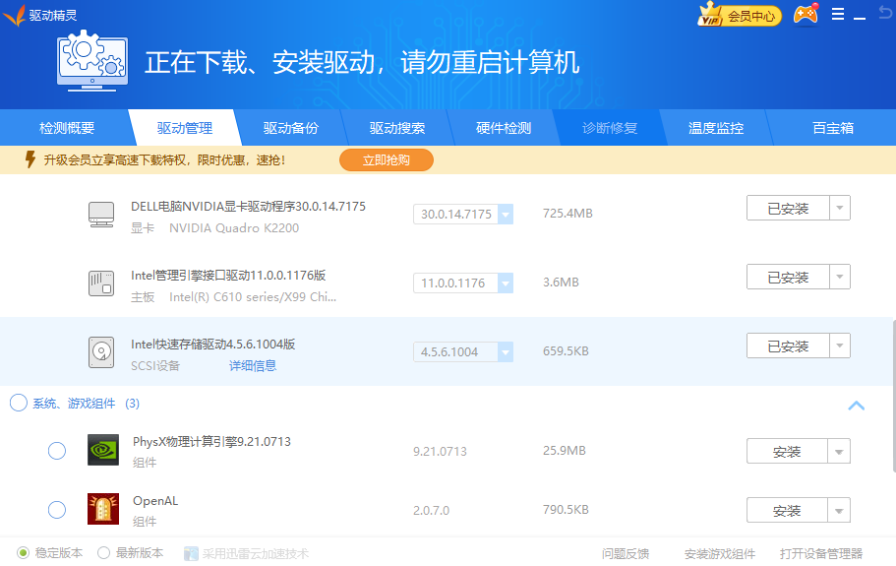This screenshot has height=566, width=896.
Task: Collapse the 系统、游戏组件 section chevron
Action: click(x=856, y=406)
